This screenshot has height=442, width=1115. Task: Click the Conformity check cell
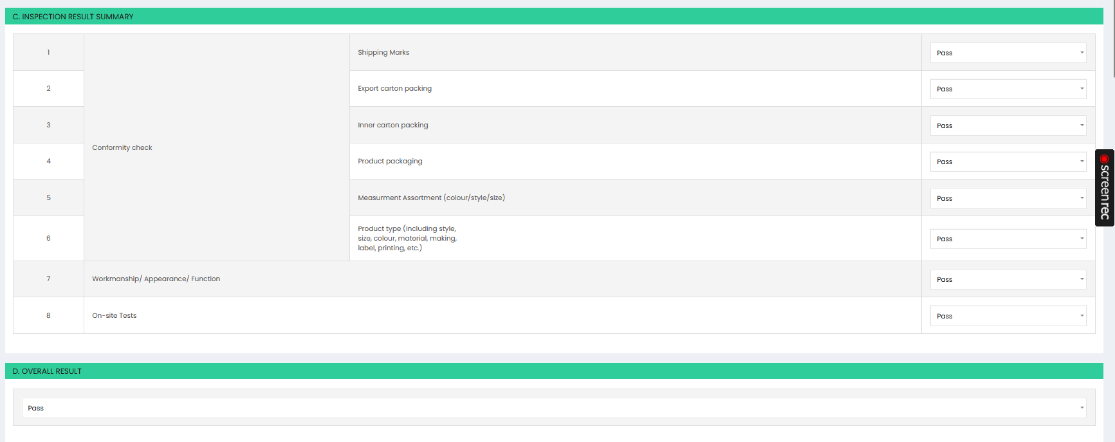pos(217,147)
